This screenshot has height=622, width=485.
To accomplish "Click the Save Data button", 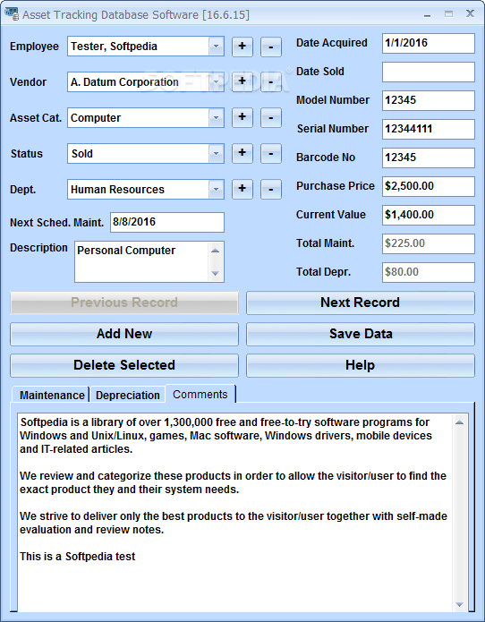I will (x=360, y=334).
